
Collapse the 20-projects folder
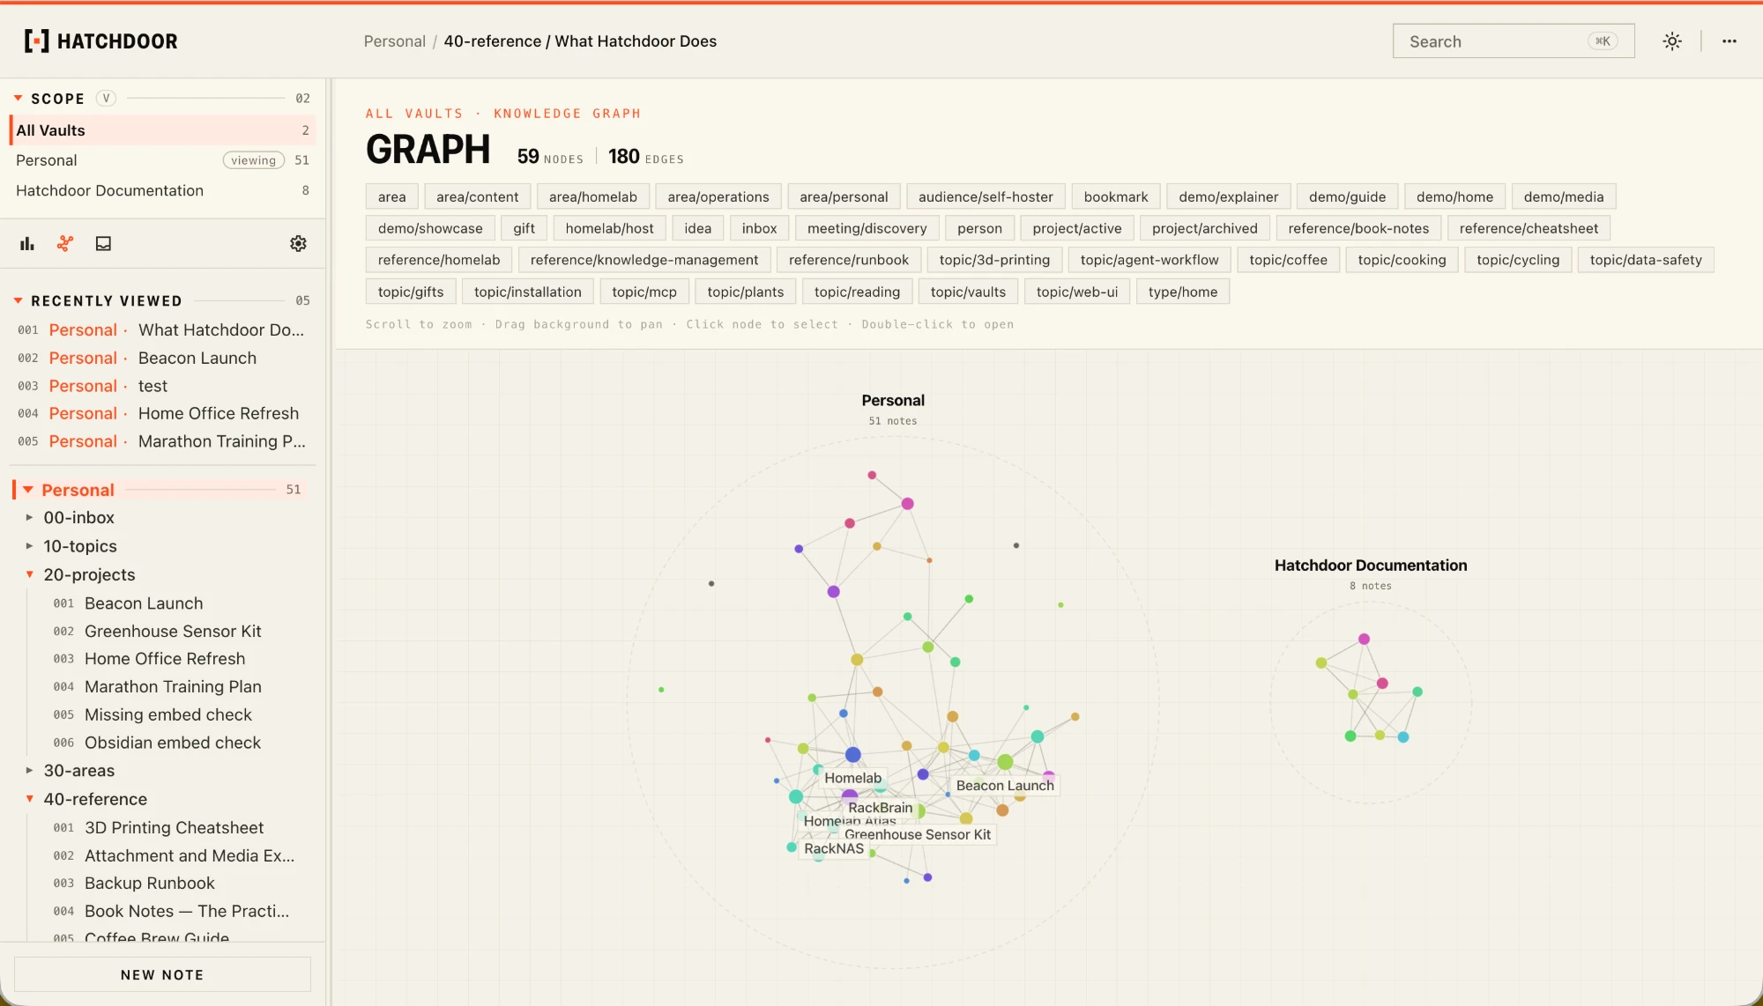29,574
